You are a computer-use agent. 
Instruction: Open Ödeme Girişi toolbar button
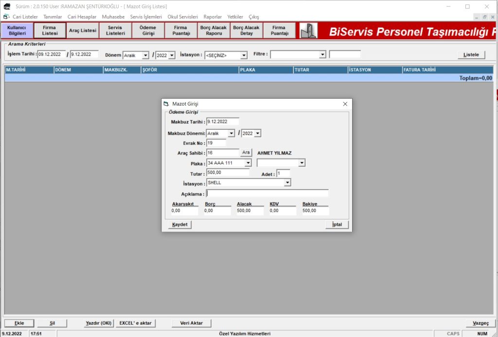click(148, 31)
